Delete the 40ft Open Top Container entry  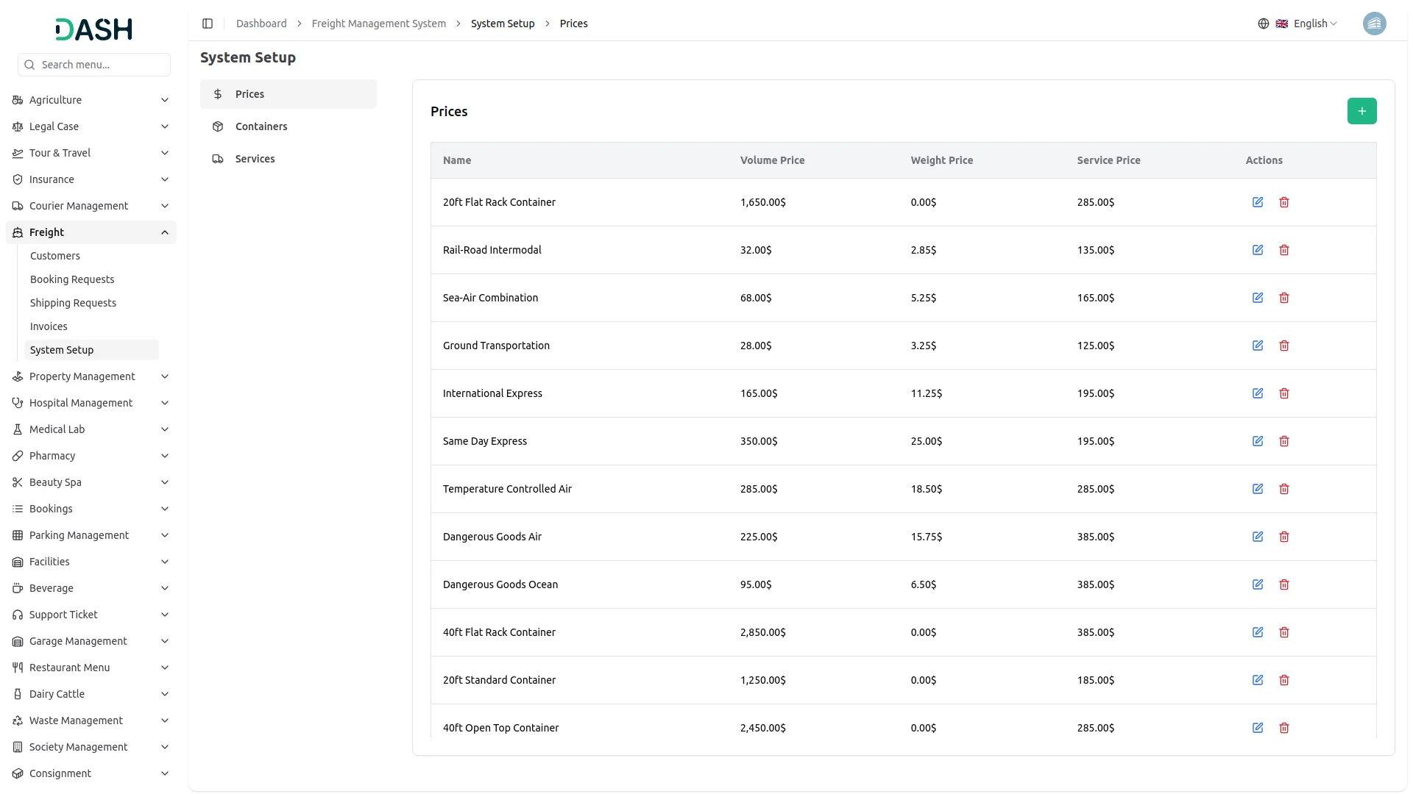pyautogui.click(x=1284, y=728)
